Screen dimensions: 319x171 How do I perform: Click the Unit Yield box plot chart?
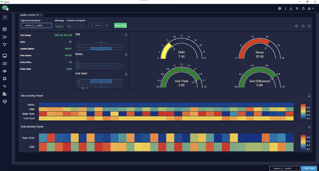100,84
